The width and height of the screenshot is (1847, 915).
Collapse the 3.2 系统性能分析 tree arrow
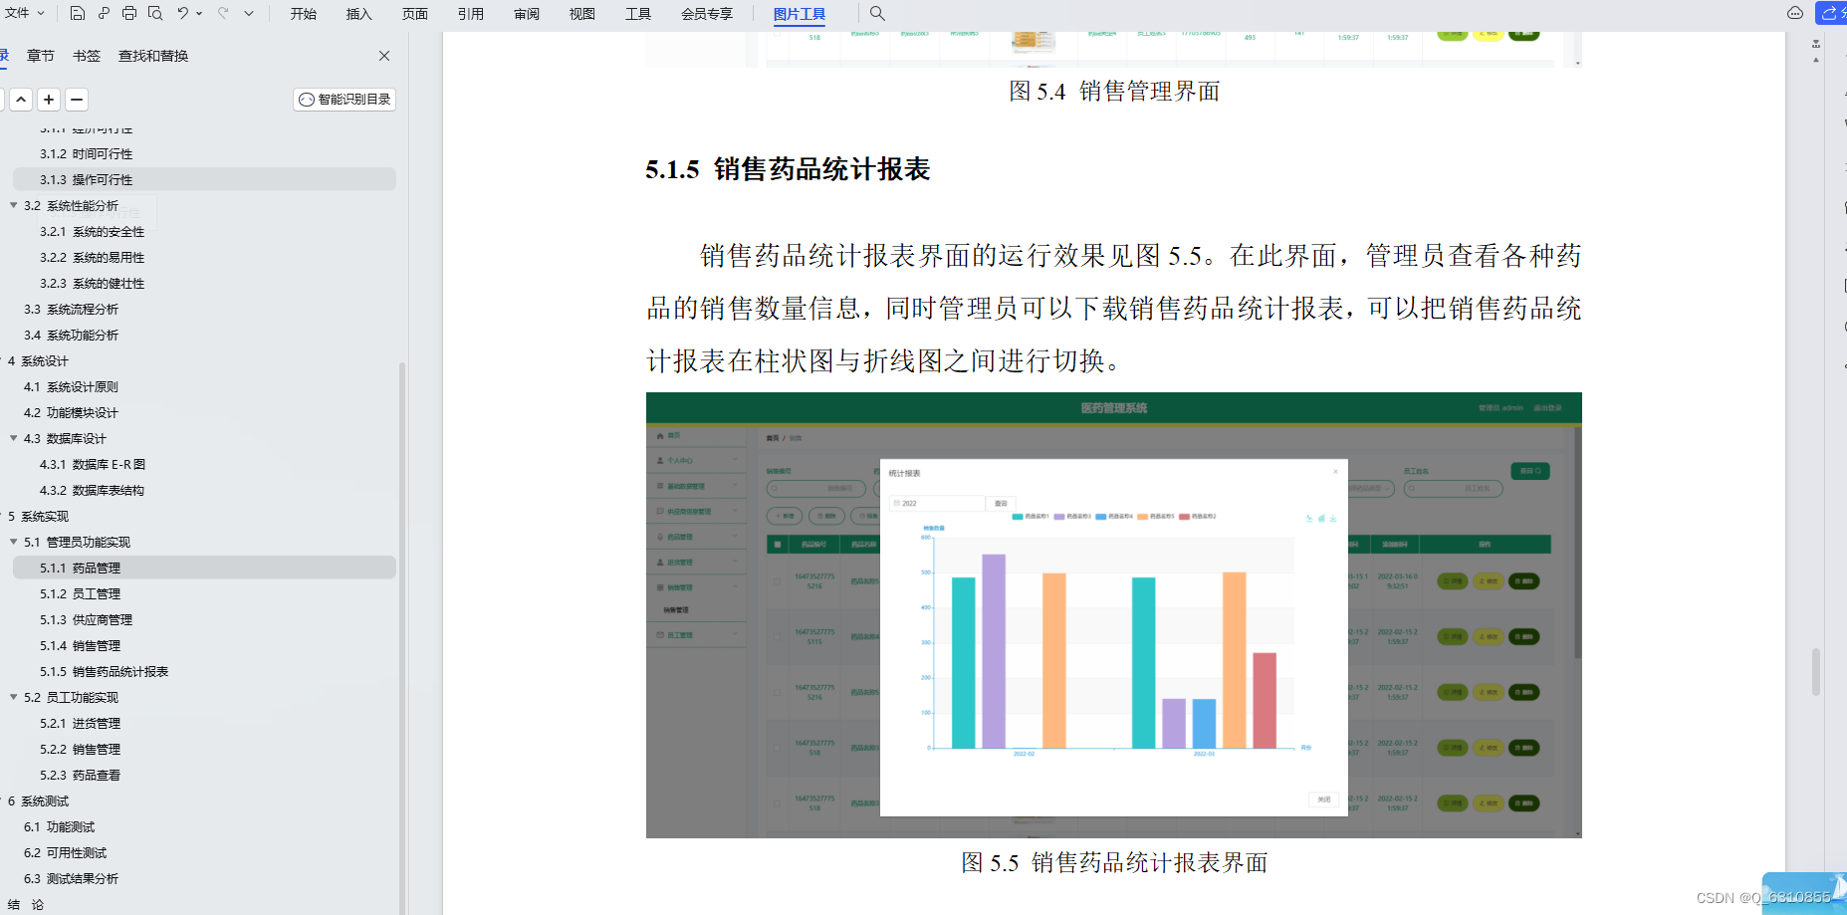tap(14, 205)
